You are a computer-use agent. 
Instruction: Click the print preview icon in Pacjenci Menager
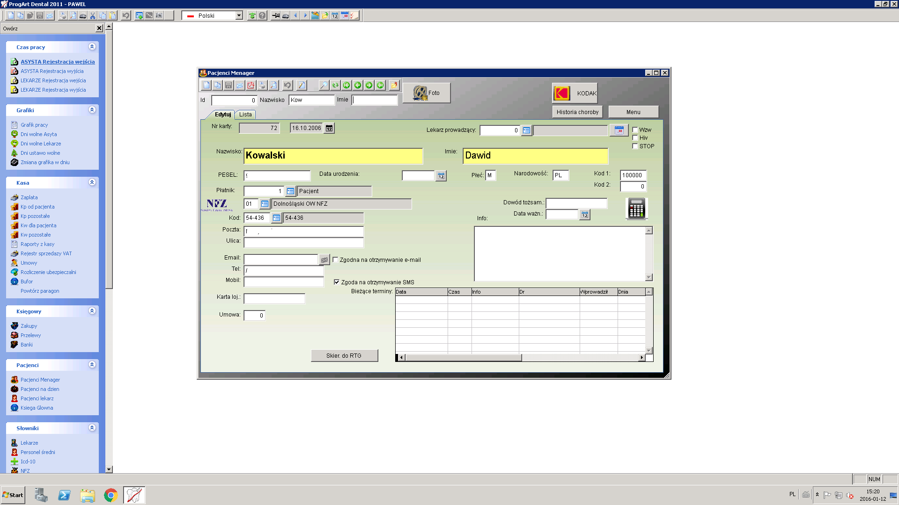[x=273, y=85]
